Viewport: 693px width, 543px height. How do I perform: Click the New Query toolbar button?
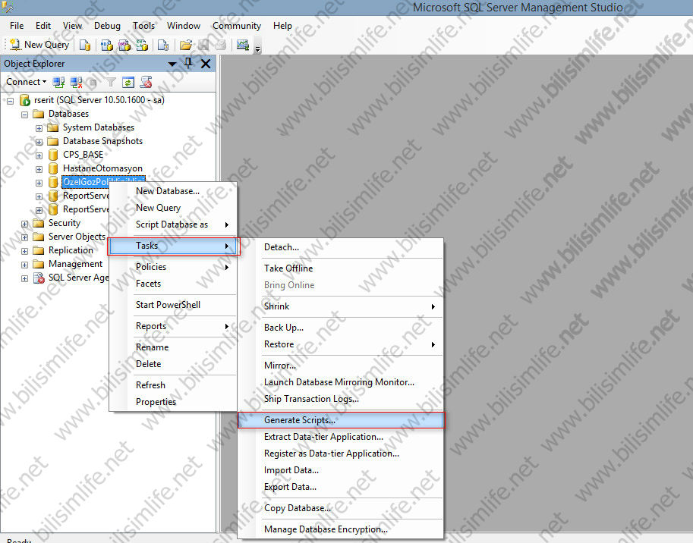click(x=39, y=45)
